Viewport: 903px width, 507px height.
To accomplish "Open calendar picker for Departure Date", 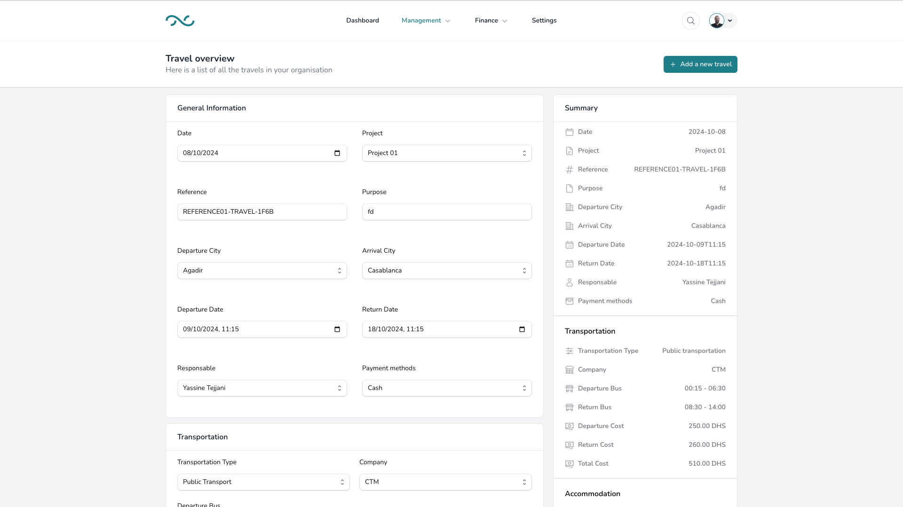I will 337,329.
